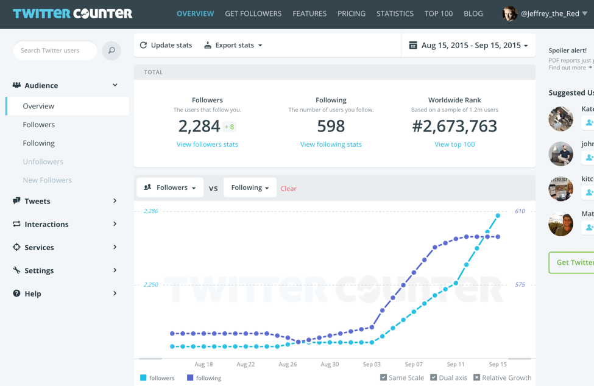Switch to the Pricing tab
Viewport: 594px width, 386px height.
coord(352,13)
